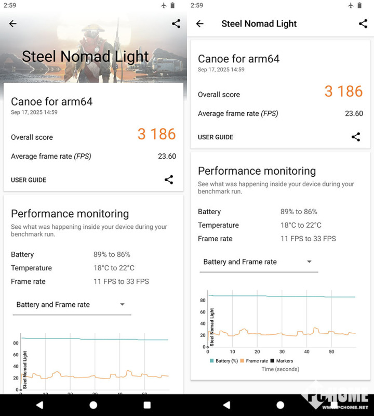Toggle Markers legend entry in right chart
This screenshot has width=374, height=416.
pos(281,361)
